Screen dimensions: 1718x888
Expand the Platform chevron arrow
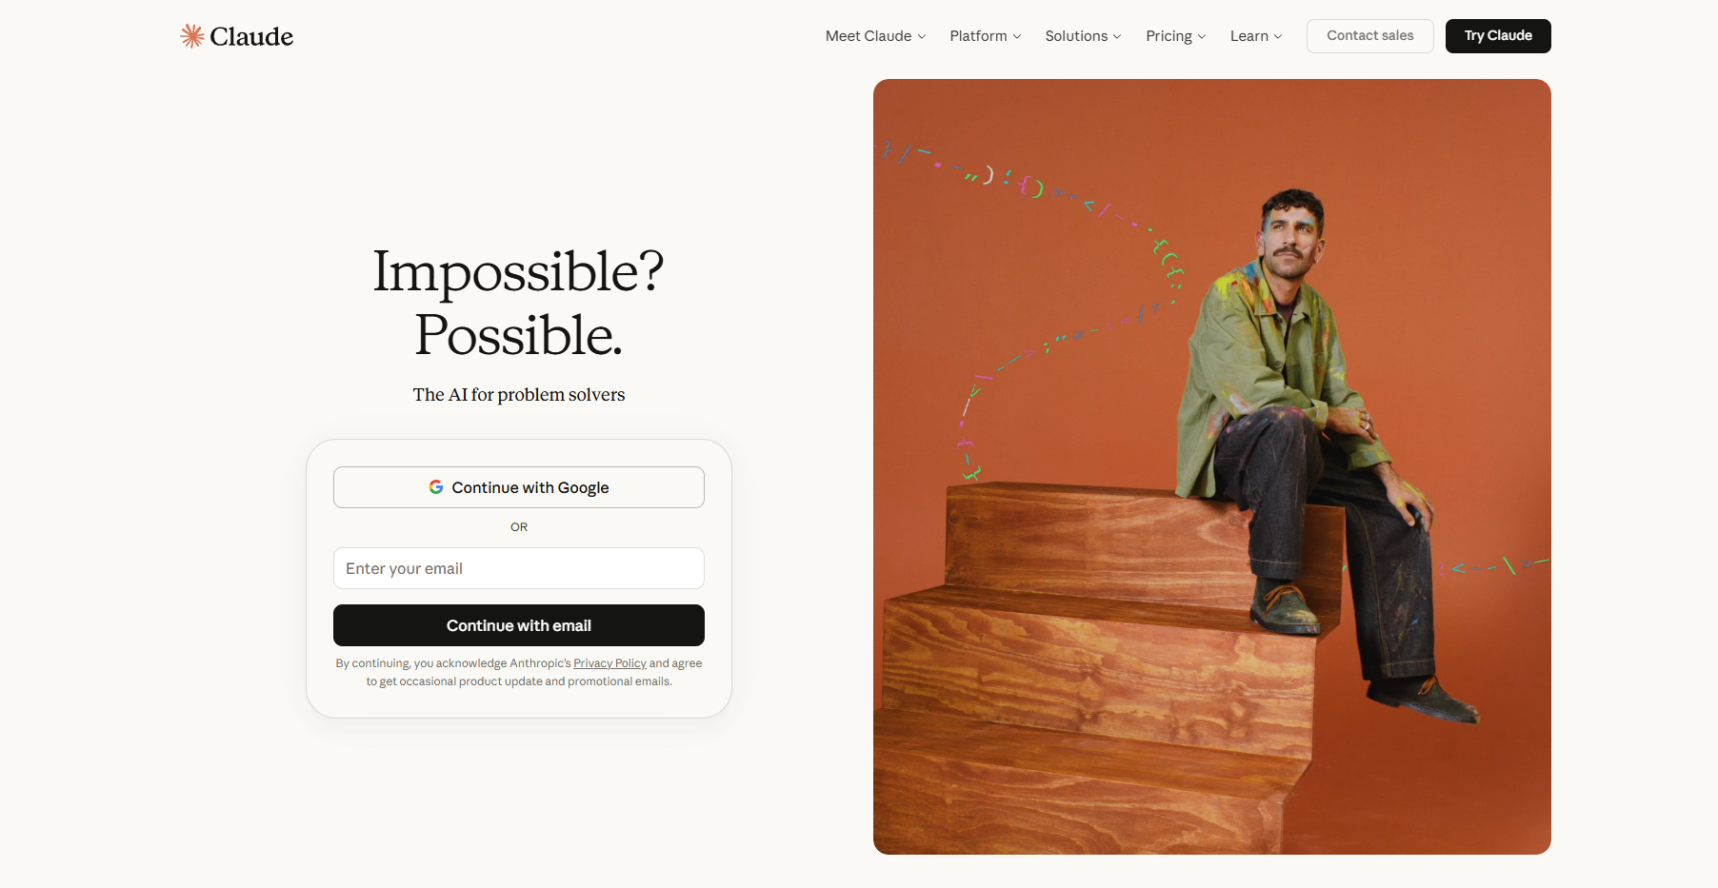click(1017, 36)
